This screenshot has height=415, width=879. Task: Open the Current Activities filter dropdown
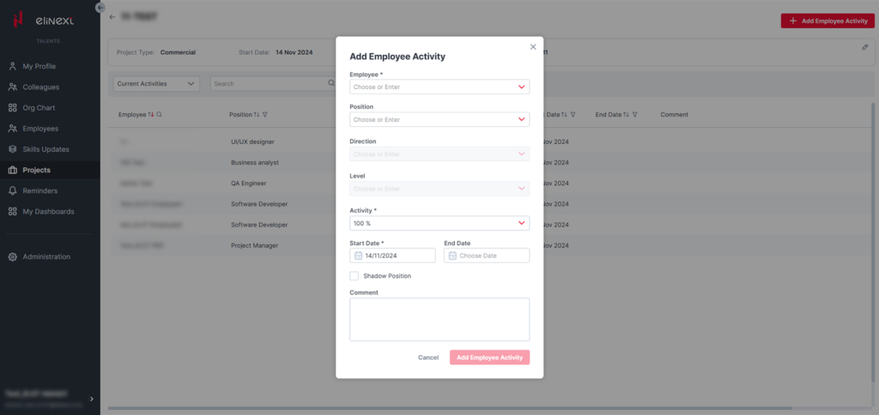(156, 84)
